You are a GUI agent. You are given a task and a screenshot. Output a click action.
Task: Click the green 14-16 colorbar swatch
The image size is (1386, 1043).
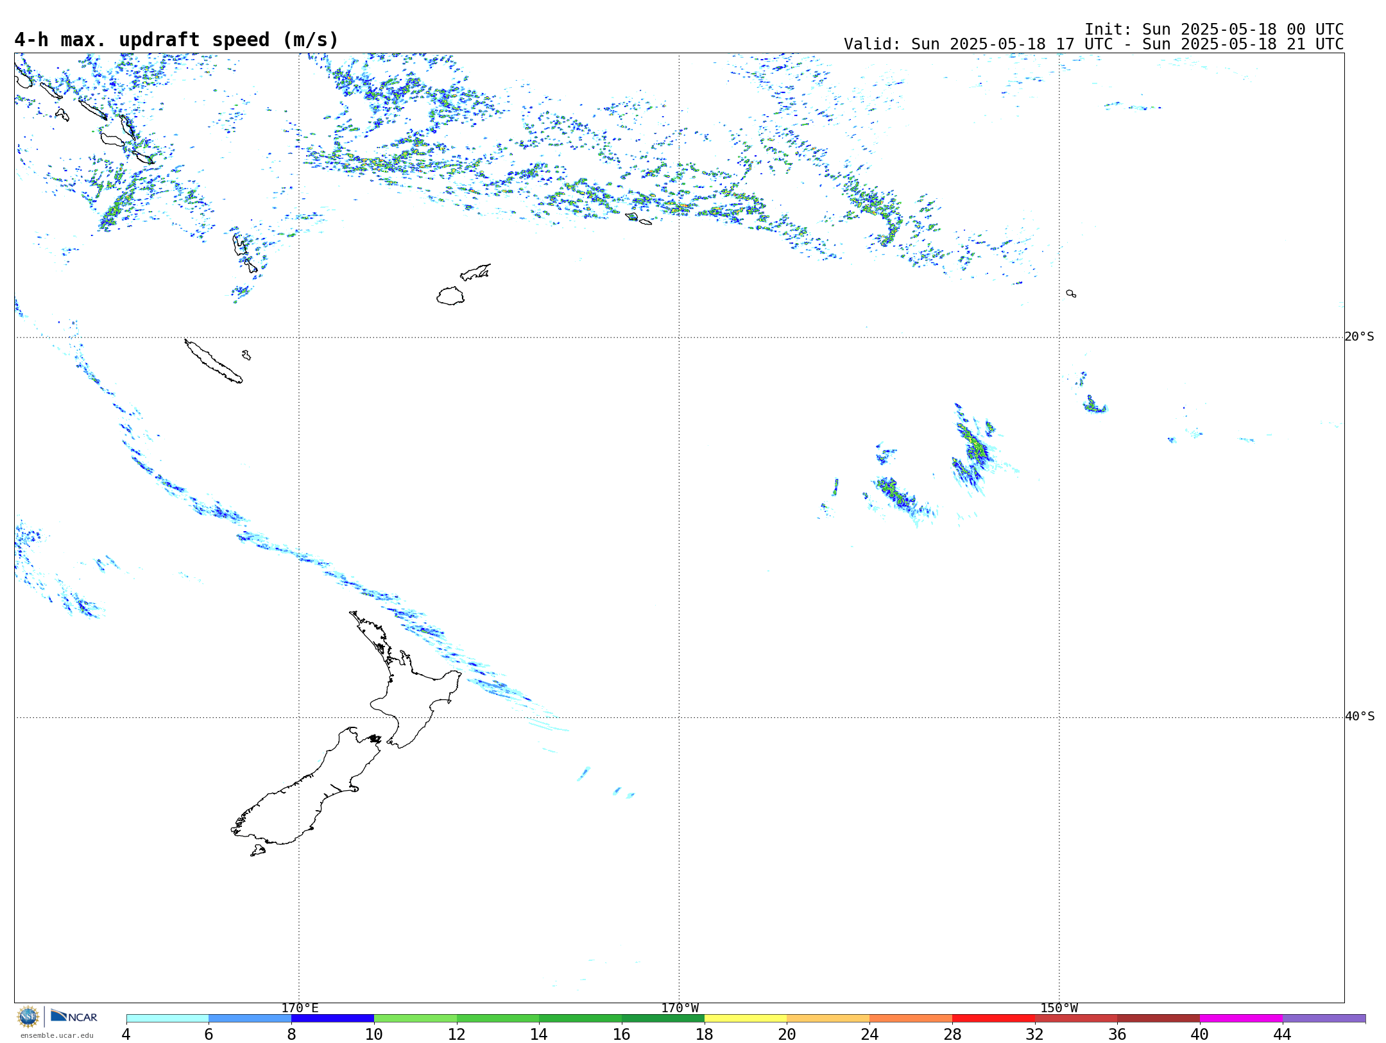(580, 1019)
